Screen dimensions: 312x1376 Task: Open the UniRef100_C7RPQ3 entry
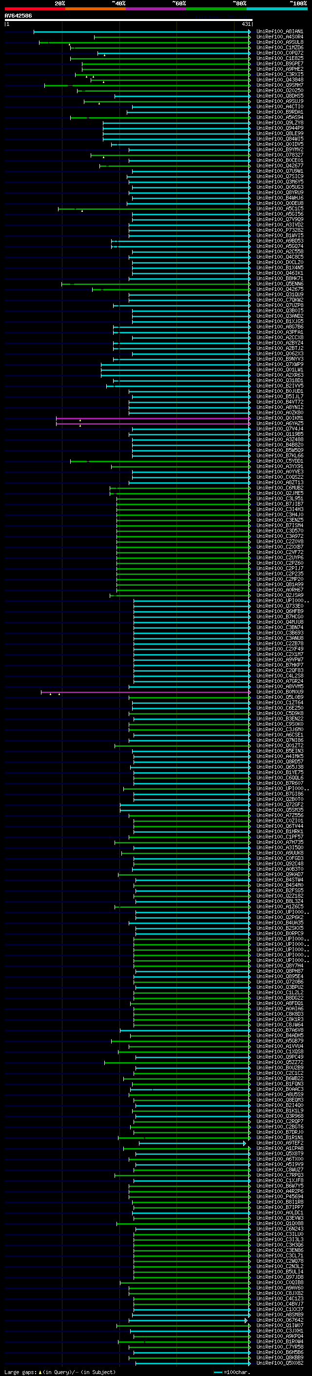click(280, 1175)
